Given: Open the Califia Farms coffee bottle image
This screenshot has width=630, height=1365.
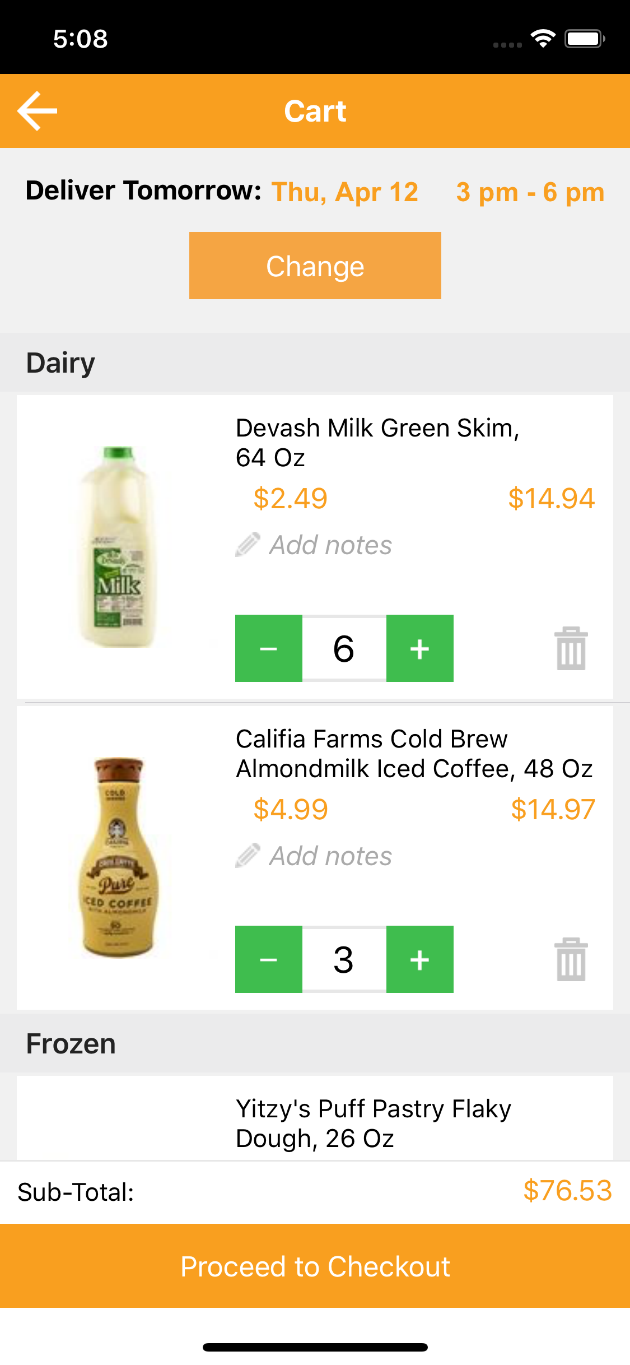Looking at the screenshot, I should (x=118, y=858).
